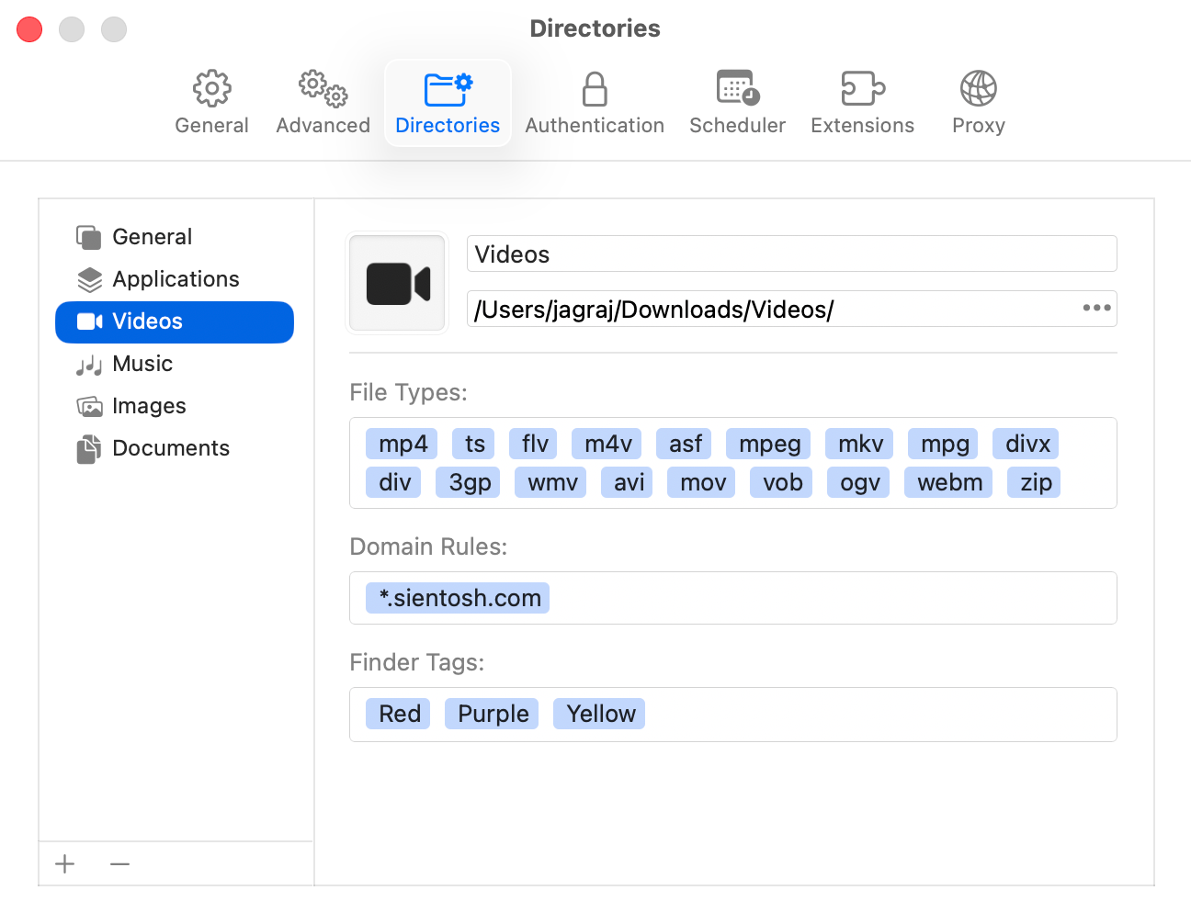Click the video camera directory icon
The width and height of the screenshot is (1191, 924).
396,283
